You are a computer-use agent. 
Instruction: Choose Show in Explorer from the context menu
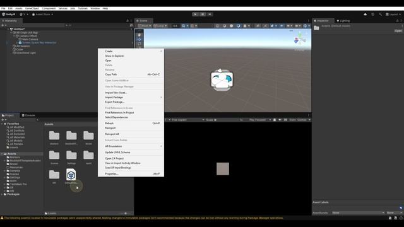pyautogui.click(x=131, y=56)
